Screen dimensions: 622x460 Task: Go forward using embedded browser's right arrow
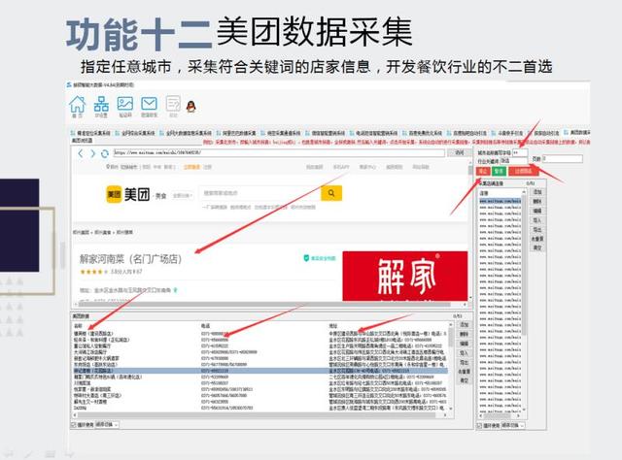click(92, 153)
